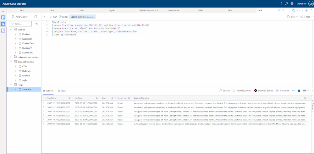Select the KuskusFF database
This screenshot has width=314, height=154.
[27, 48]
